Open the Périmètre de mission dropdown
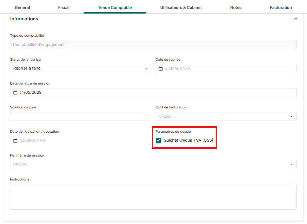 [153, 164]
